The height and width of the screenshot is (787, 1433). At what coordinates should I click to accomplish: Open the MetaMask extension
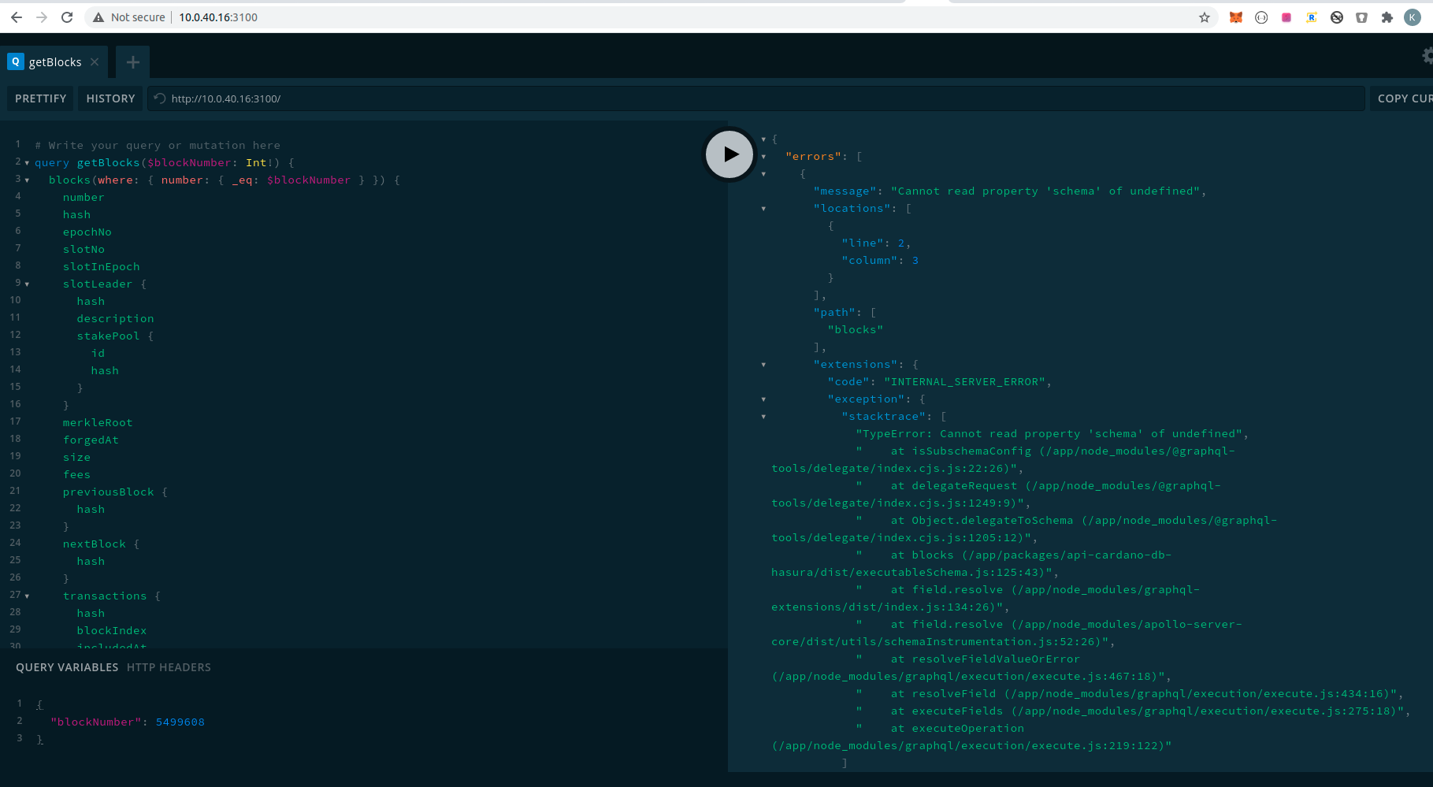click(x=1235, y=17)
